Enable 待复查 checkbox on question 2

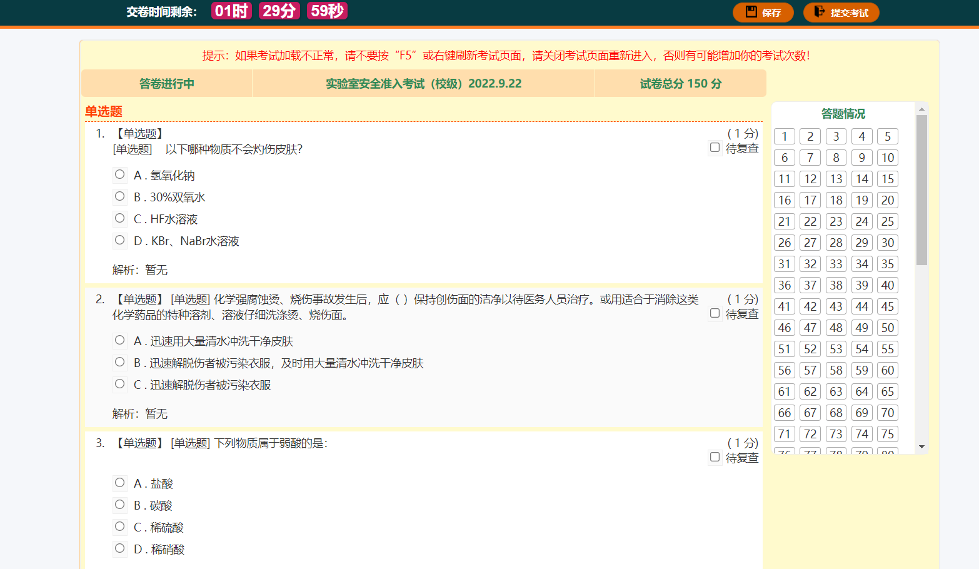pyautogui.click(x=715, y=313)
